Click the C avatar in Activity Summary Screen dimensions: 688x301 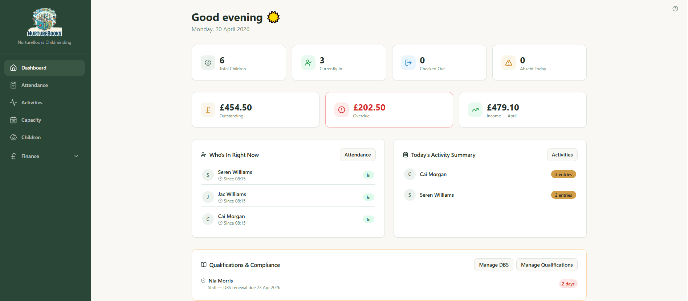click(410, 174)
